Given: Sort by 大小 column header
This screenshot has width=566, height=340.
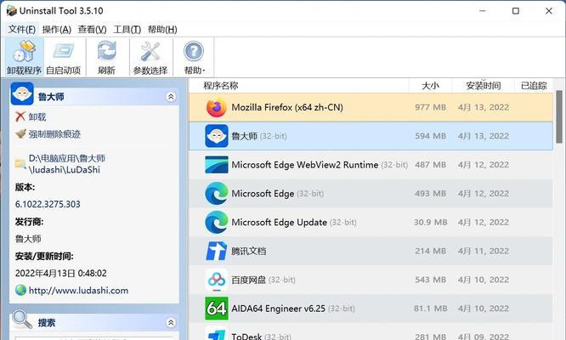Looking at the screenshot, I should (430, 86).
